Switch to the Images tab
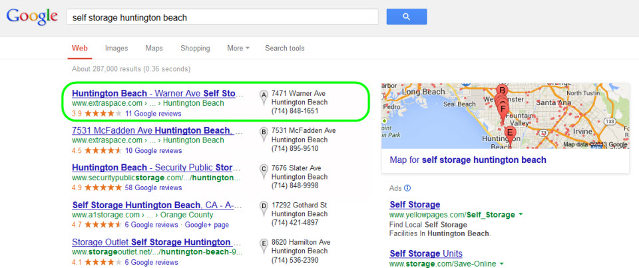The height and width of the screenshot is (268, 639). click(116, 49)
